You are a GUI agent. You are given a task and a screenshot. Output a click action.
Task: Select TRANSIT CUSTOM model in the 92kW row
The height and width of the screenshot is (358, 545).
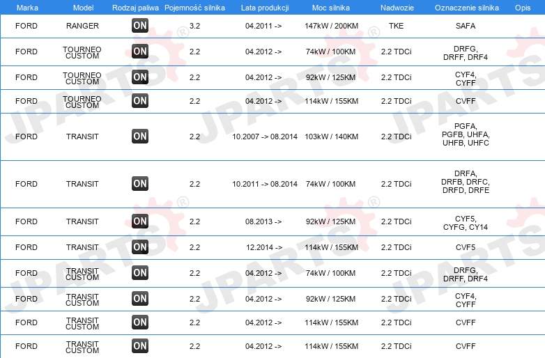(82, 299)
